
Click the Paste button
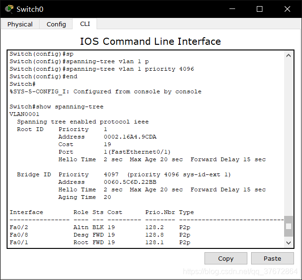(272, 258)
